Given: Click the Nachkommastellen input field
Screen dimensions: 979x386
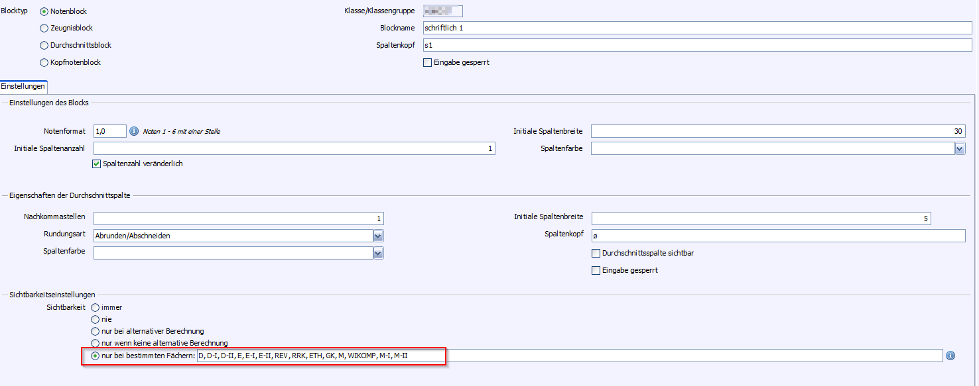Looking at the screenshot, I should (x=238, y=218).
